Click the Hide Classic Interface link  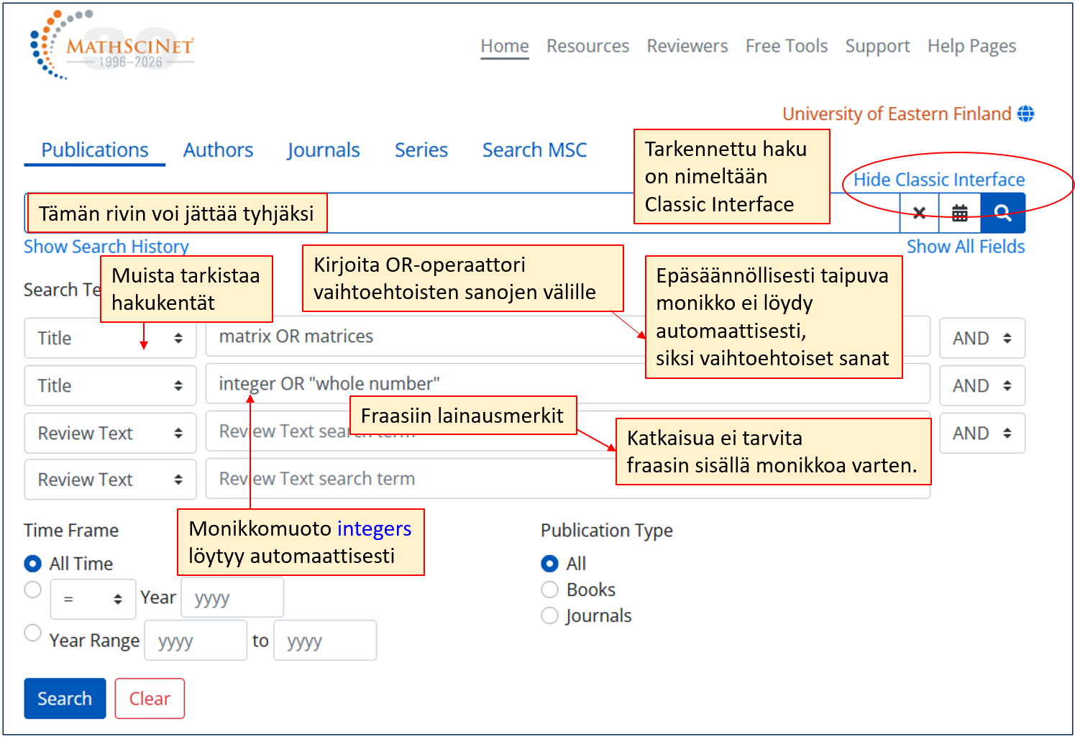(939, 180)
